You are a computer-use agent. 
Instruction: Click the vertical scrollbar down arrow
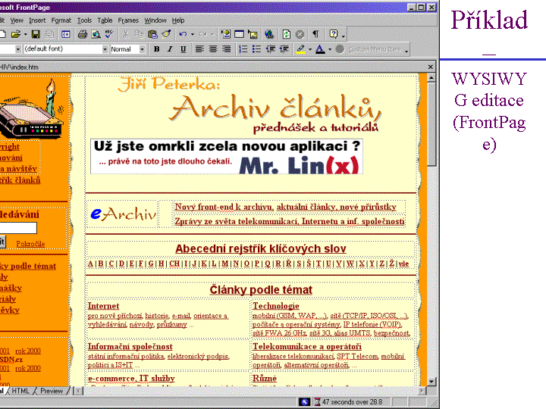point(431,382)
